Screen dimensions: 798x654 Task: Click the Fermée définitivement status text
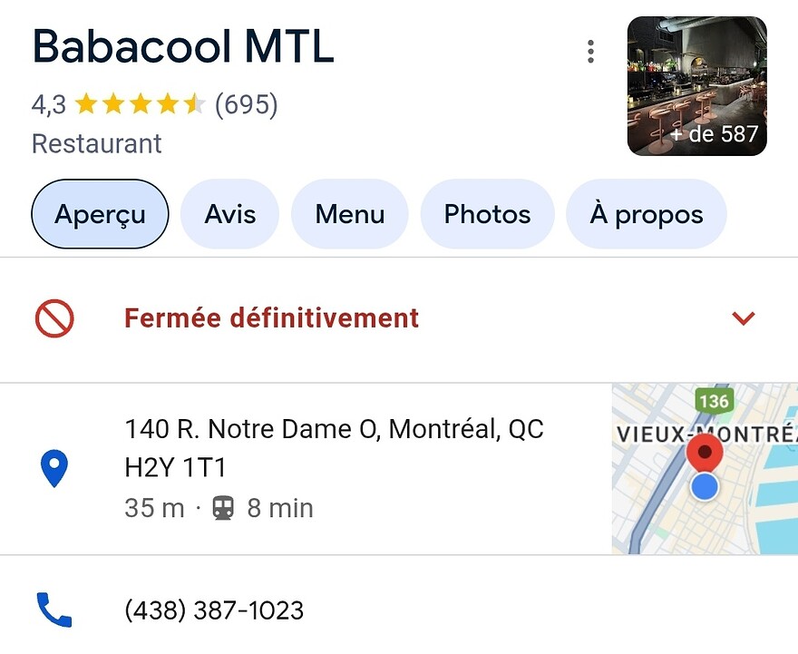[x=271, y=318]
